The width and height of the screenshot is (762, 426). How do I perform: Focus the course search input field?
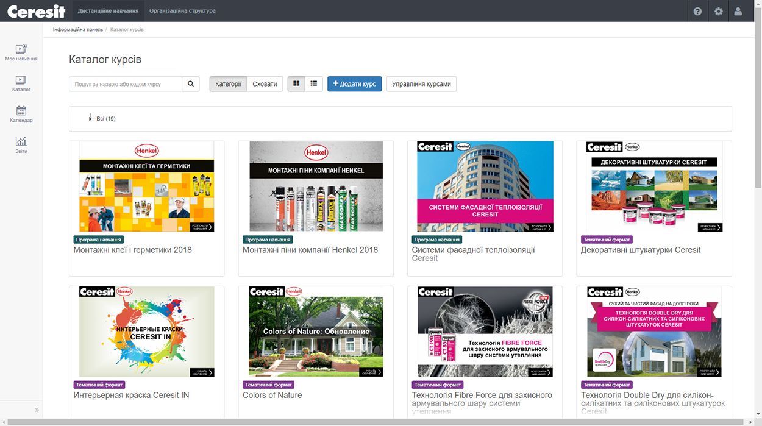coord(126,84)
